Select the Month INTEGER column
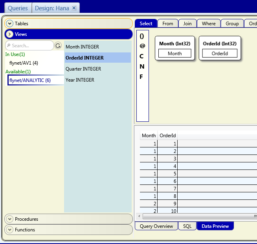257x244 pixels. 98,47
